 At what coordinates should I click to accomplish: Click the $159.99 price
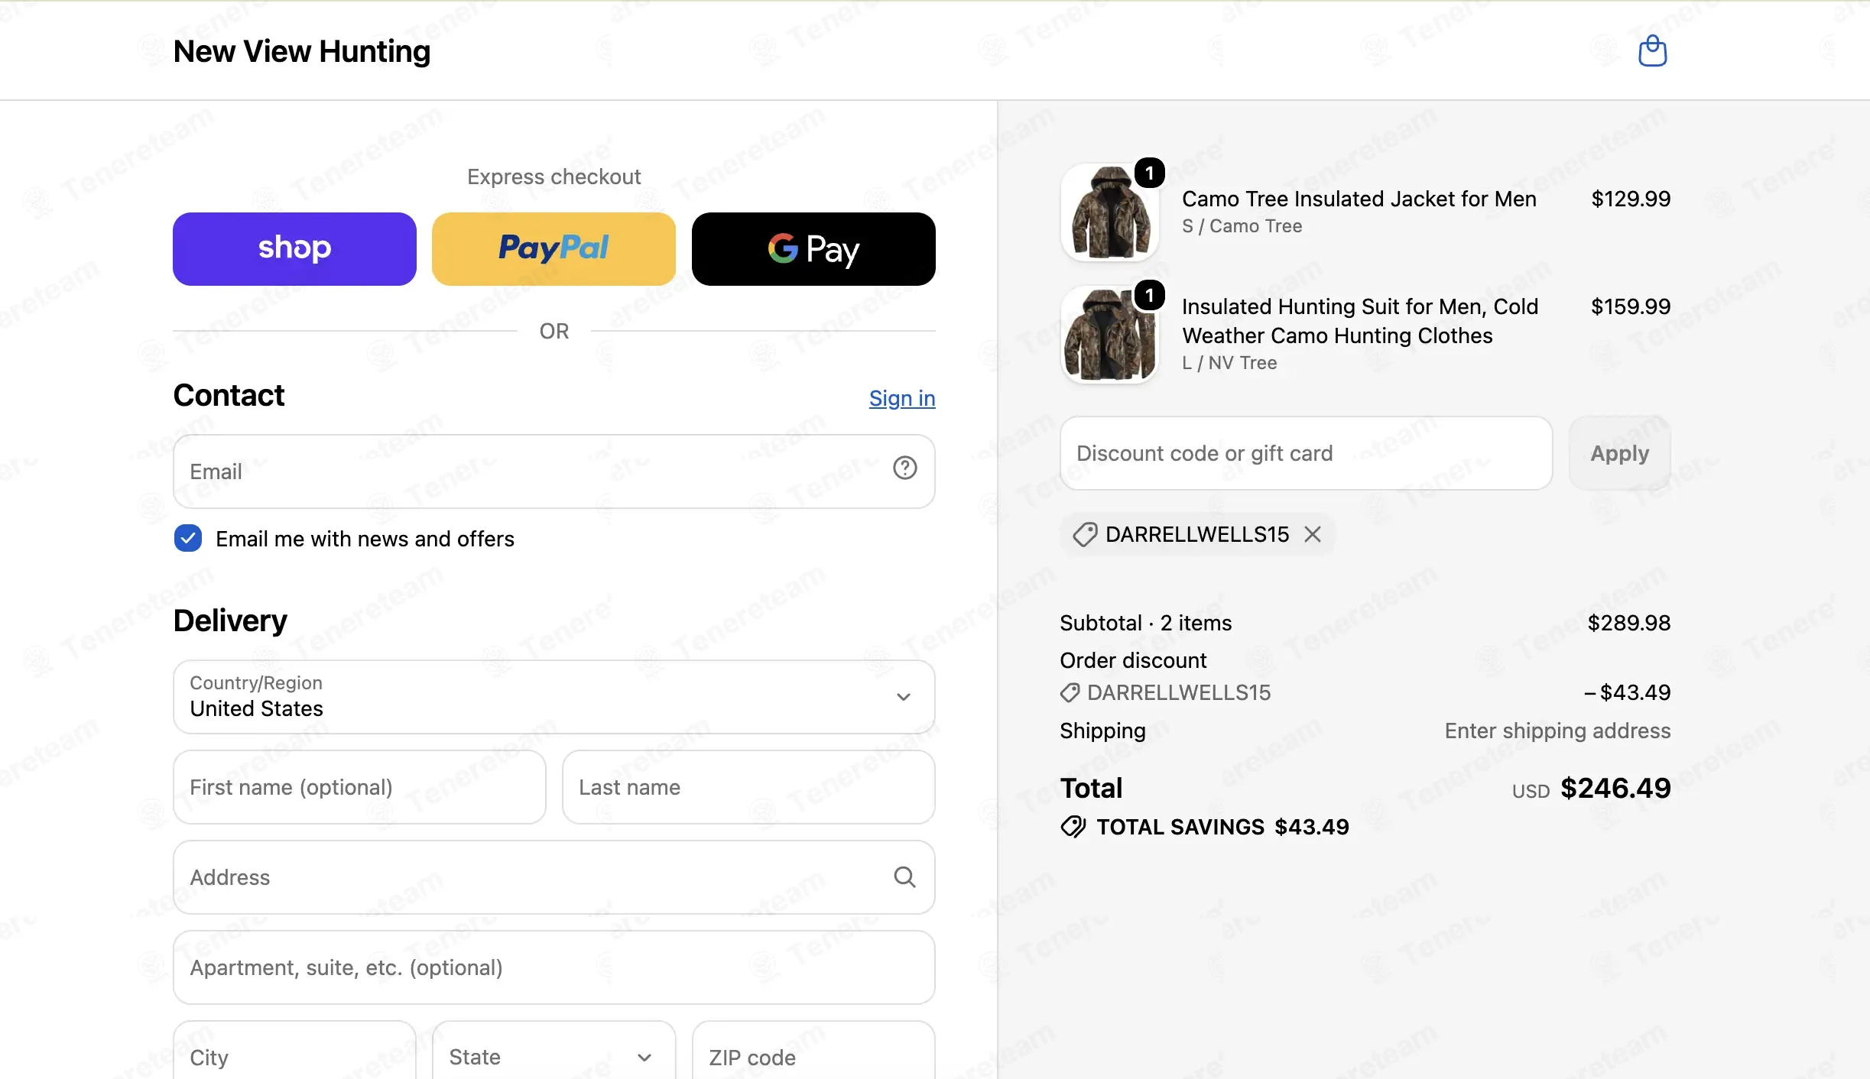tap(1631, 306)
